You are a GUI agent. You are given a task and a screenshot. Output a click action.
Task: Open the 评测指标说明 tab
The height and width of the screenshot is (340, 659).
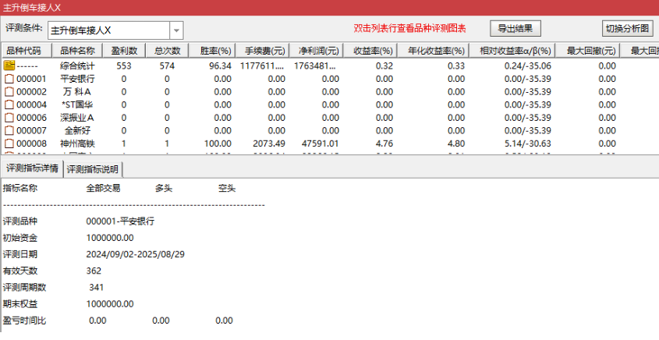click(x=93, y=169)
